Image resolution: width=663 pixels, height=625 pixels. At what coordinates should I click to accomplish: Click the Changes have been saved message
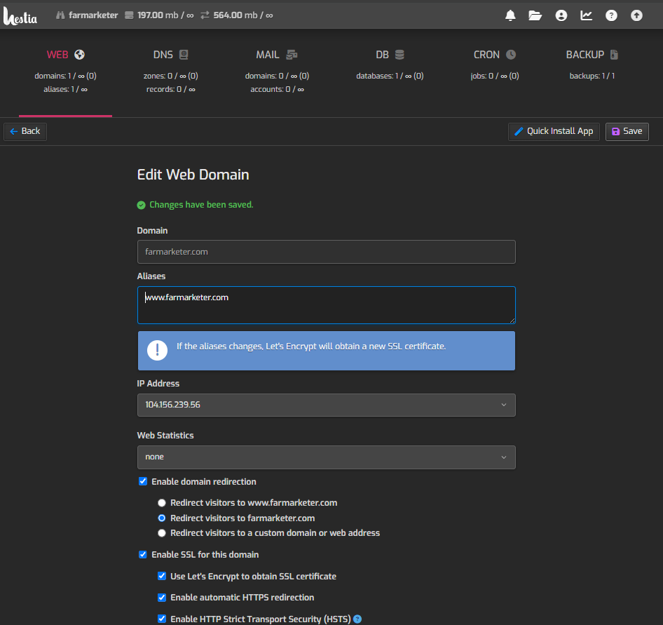(201, 205)
